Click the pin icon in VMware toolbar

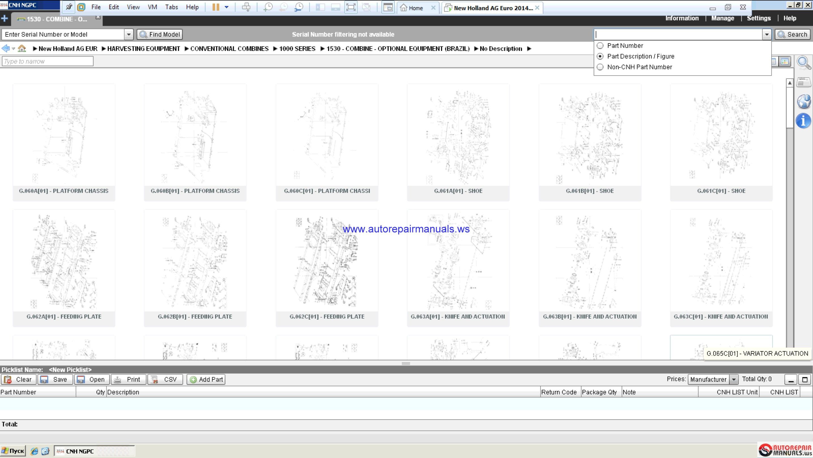(x=69, y=7)
